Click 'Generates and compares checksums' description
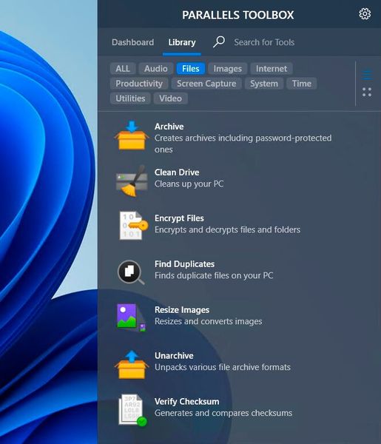Image resolution: width=381 pixels, height=444 pixels. (x=223, y=413)
